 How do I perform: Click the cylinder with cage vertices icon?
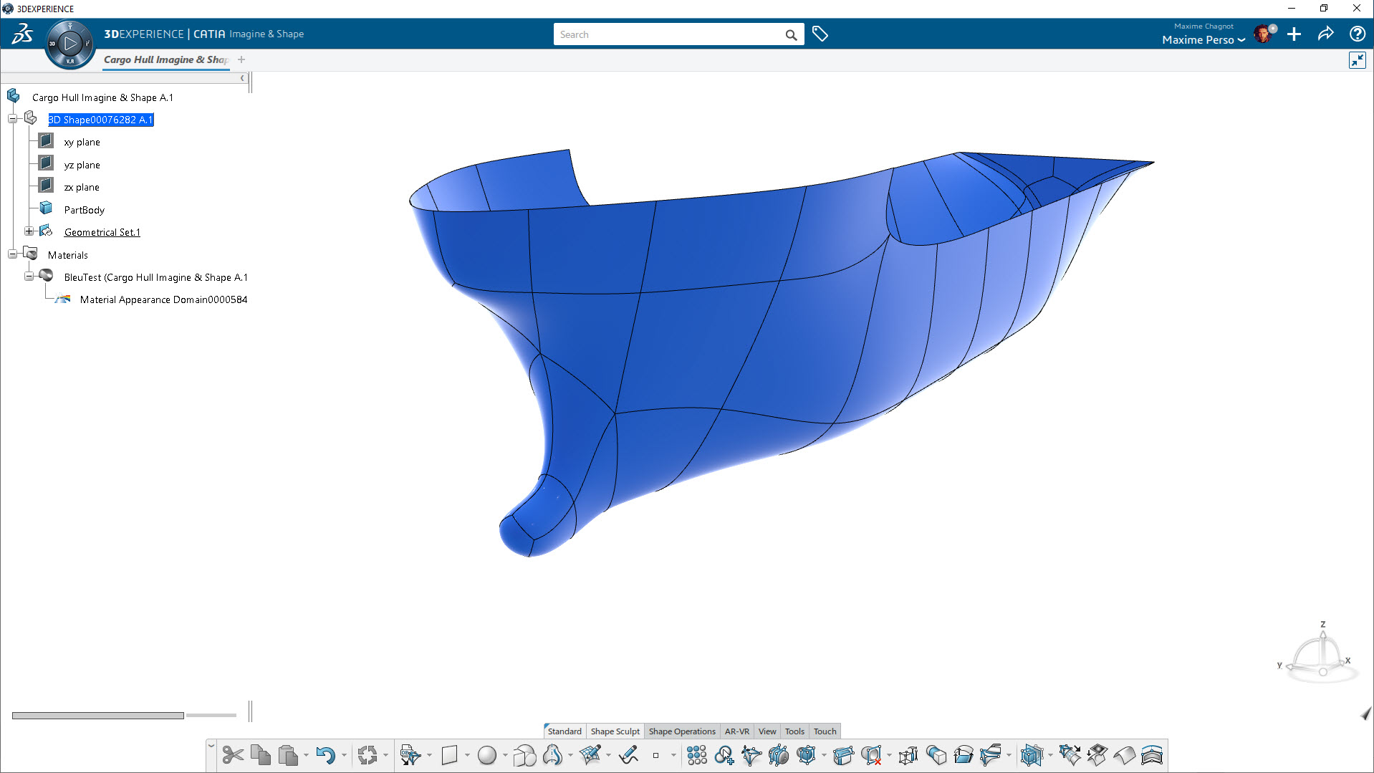click(778, 755)
